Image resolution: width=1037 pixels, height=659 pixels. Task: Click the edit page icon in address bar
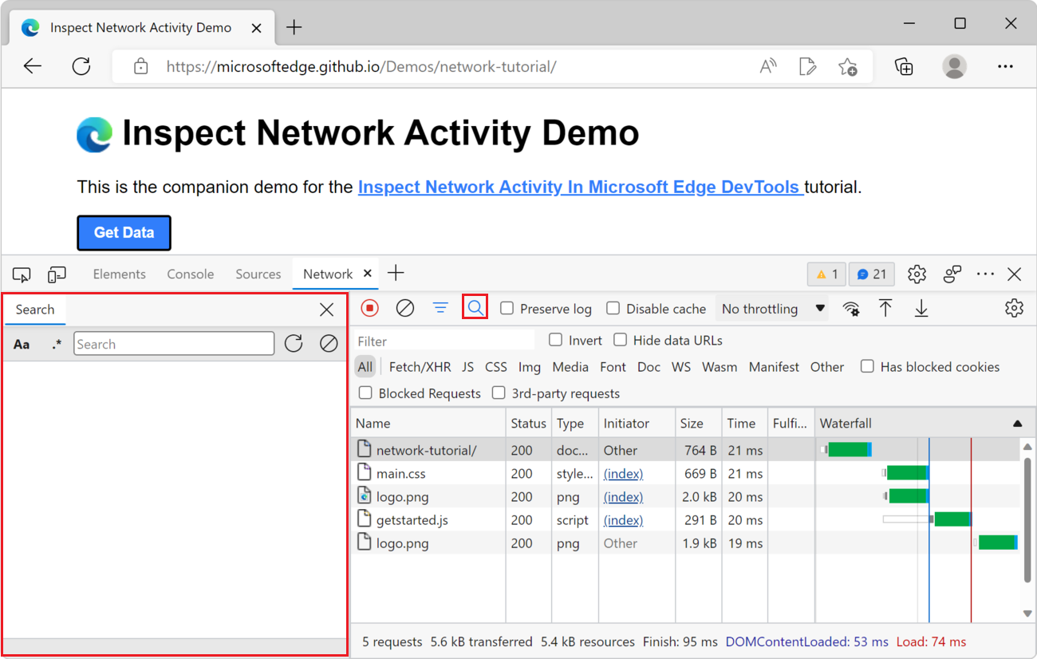pyautogui.click(x=808, y=66)
